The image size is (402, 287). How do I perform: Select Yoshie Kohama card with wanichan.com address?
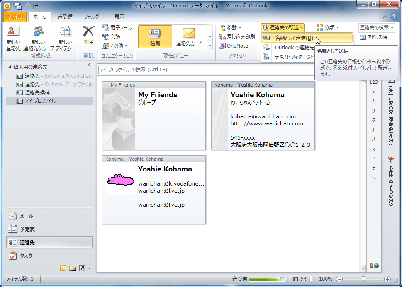point(263,116)
